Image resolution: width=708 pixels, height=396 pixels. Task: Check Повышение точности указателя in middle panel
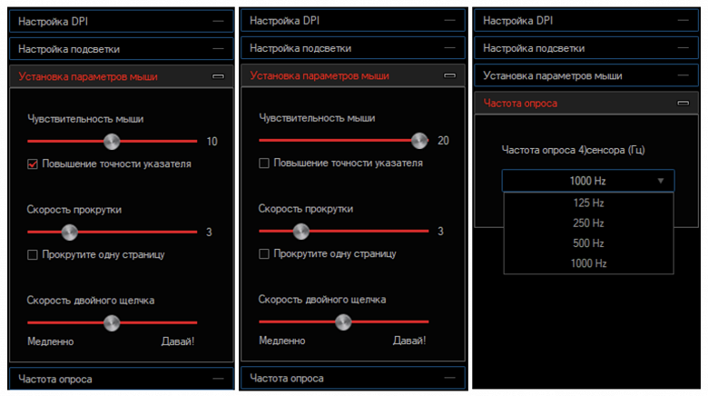pos(264,163)
